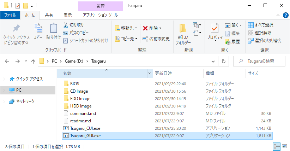Select the Tsugaru_CUI.exe file
The height and width of the screenshot is (151, 290).
click(x=167, y=128)
